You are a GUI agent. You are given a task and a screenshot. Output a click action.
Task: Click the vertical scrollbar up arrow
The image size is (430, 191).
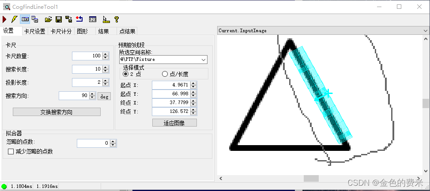pyautogui.click(x=426, y=39)
